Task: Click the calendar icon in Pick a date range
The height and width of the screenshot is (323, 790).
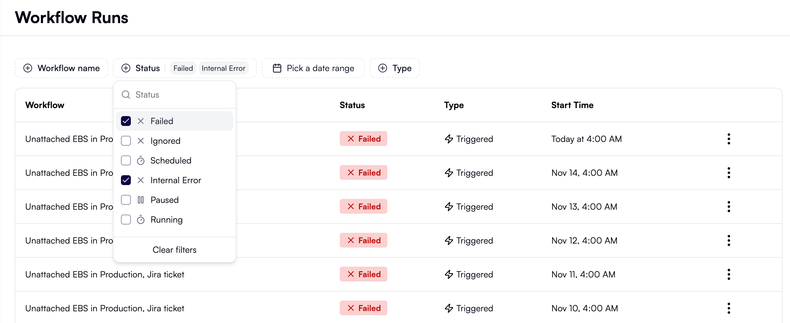Action: pos(277,68)
